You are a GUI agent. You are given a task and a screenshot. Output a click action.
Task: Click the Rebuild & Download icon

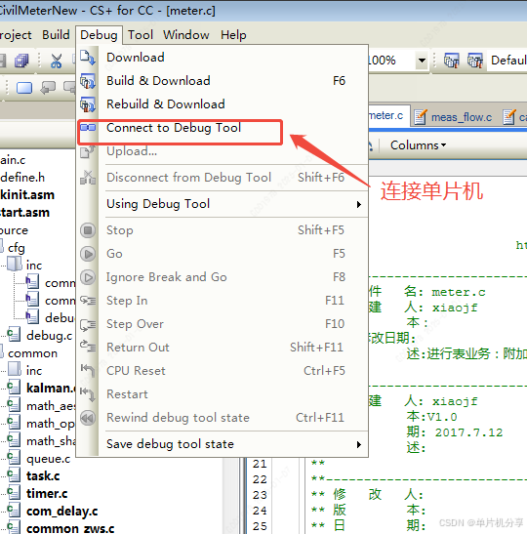click(x=88, y=104)
